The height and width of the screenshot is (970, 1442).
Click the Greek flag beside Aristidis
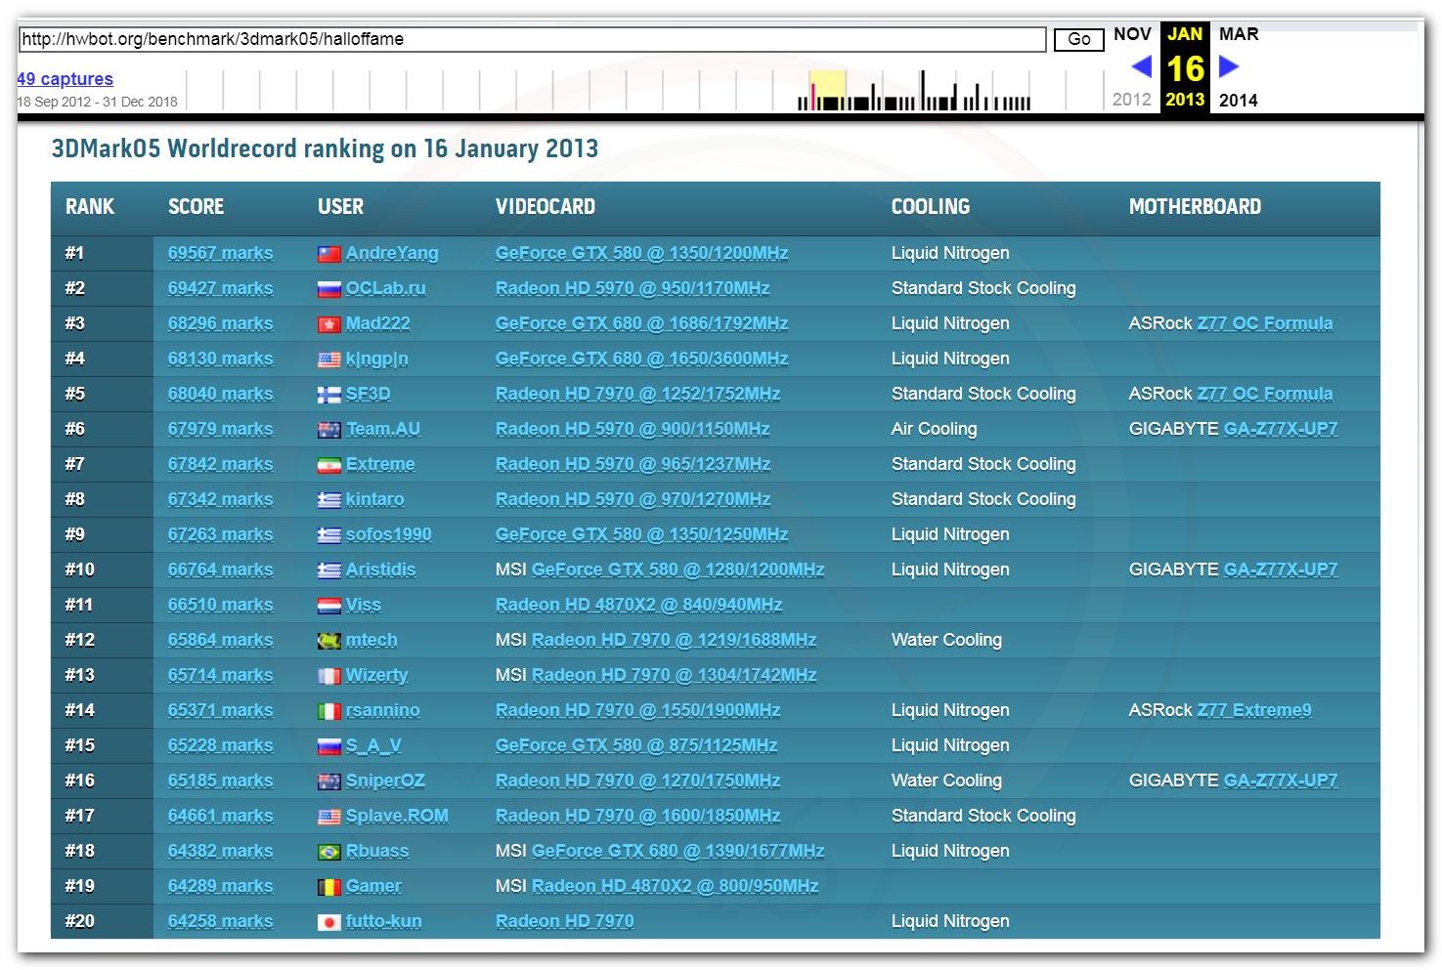[x=329, y=570]
